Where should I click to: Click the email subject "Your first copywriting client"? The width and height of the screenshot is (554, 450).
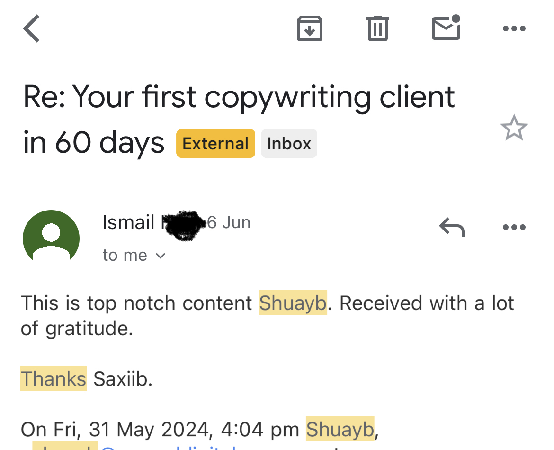click(239, 97)
